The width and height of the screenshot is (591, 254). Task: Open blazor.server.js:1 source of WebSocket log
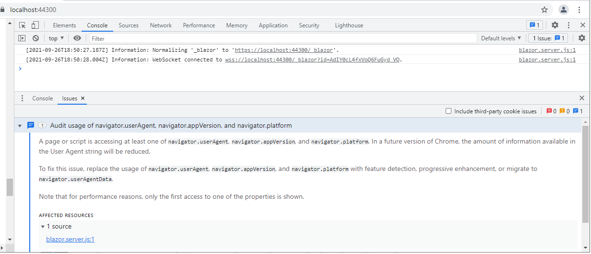[547, 60]
